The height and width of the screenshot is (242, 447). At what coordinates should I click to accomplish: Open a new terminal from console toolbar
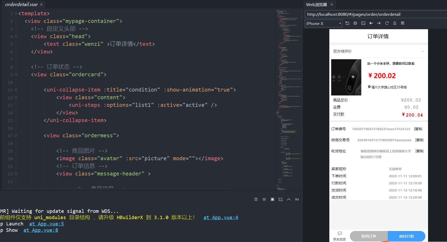click(281, 199)
